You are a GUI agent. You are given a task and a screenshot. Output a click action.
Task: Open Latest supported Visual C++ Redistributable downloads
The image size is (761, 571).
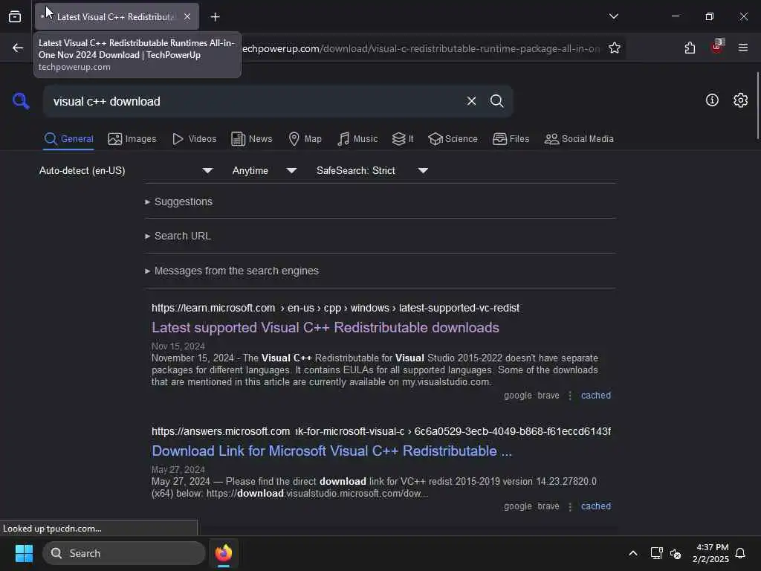[x=326, y=328]
